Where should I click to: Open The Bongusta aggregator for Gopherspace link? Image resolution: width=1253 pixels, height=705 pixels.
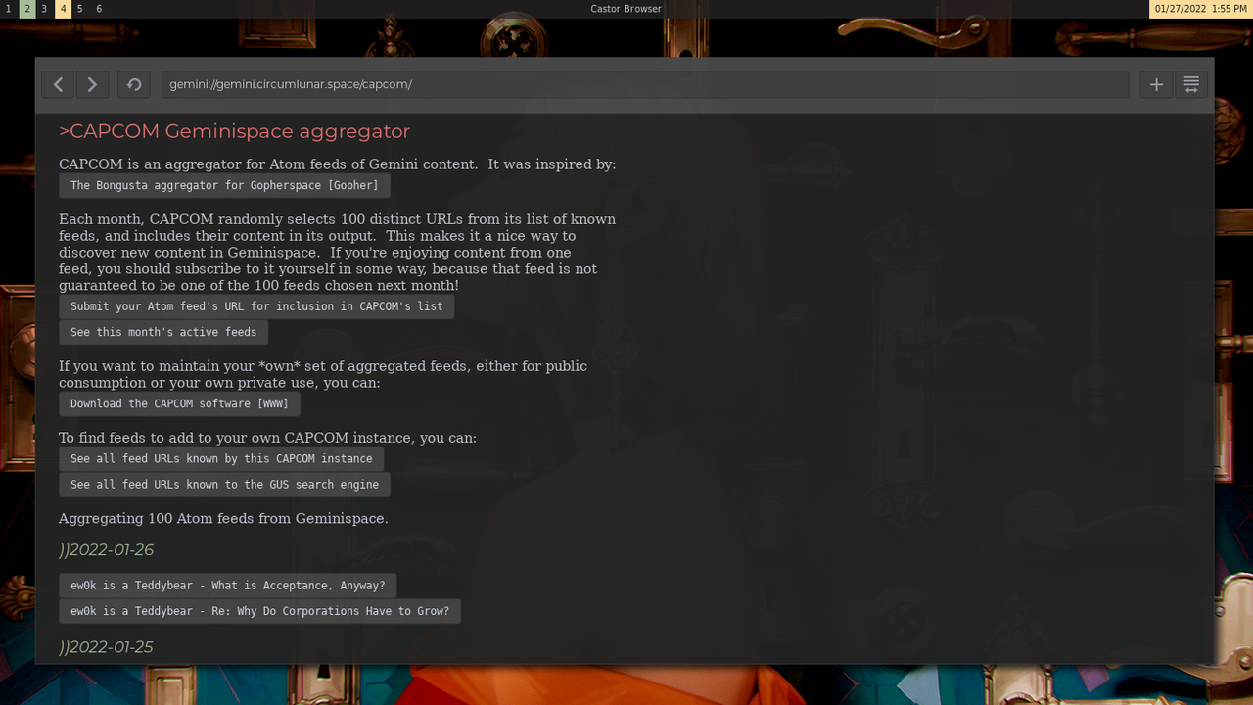point(224,185)
